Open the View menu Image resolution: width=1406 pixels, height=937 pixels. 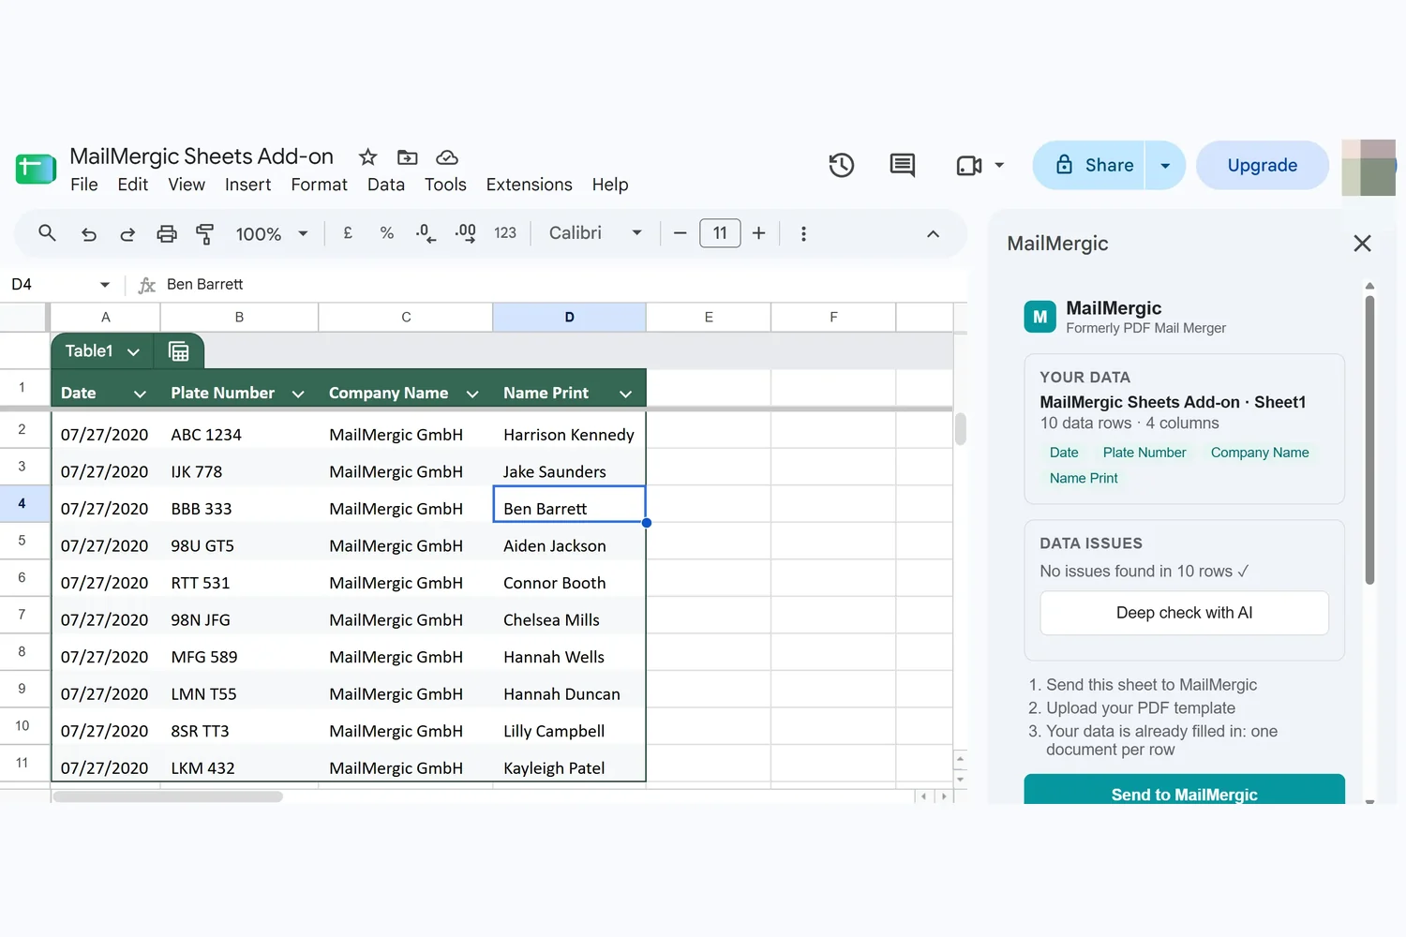[187, 185]
